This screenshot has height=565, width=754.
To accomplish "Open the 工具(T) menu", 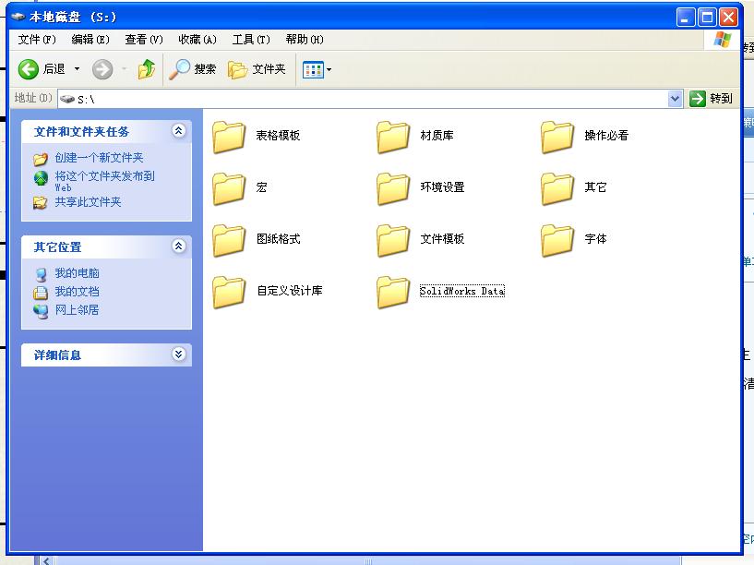I will click(x=251, y=40).
